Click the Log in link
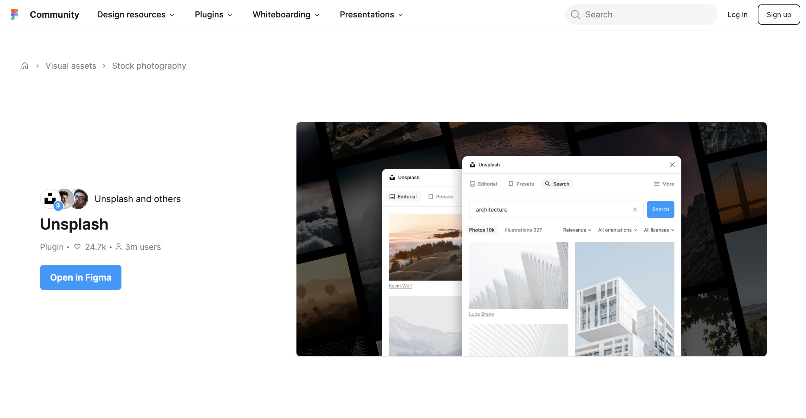This screenshot has height=418, width=806. [x=737, y=15]
